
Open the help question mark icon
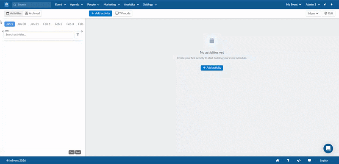[x=288, y=161]
